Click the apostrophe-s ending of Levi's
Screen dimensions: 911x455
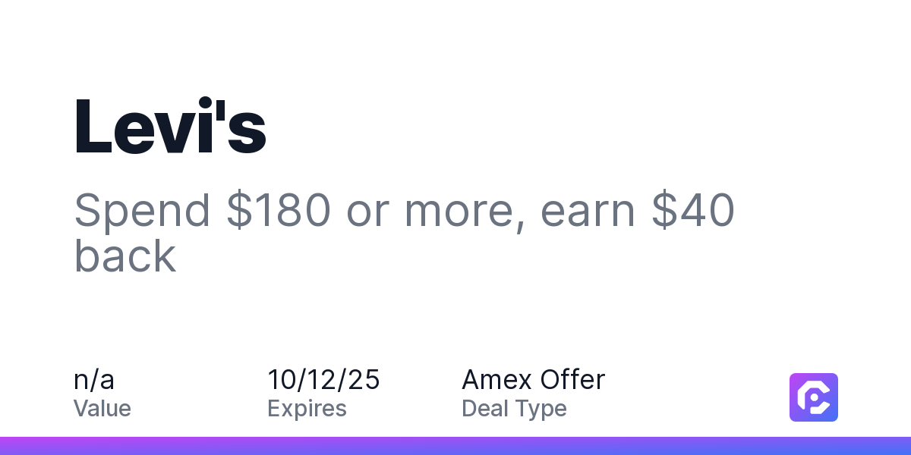pos(241,127)
